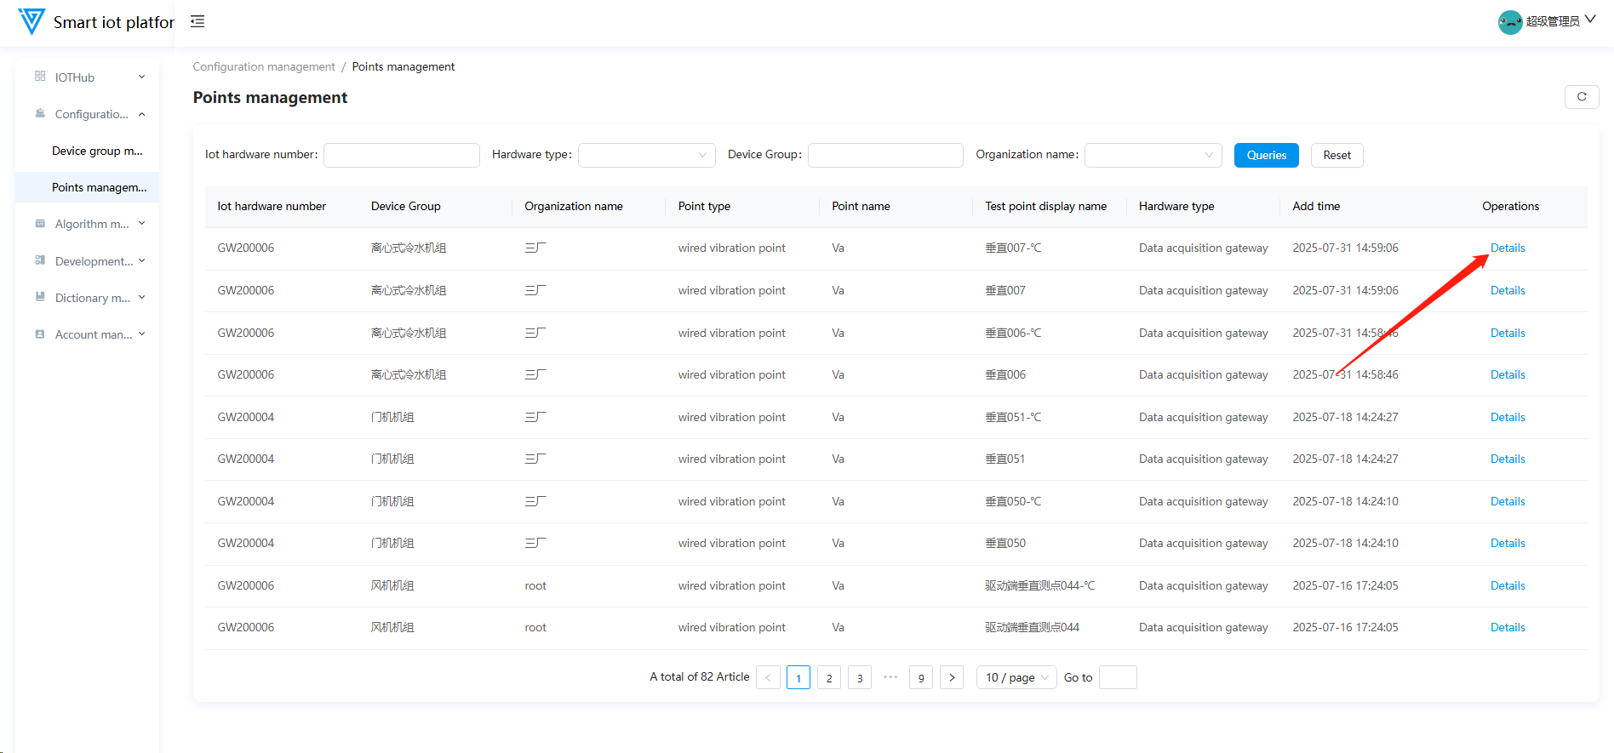
Task: Open the IOTHub sidebar menu
Action: 89,77
